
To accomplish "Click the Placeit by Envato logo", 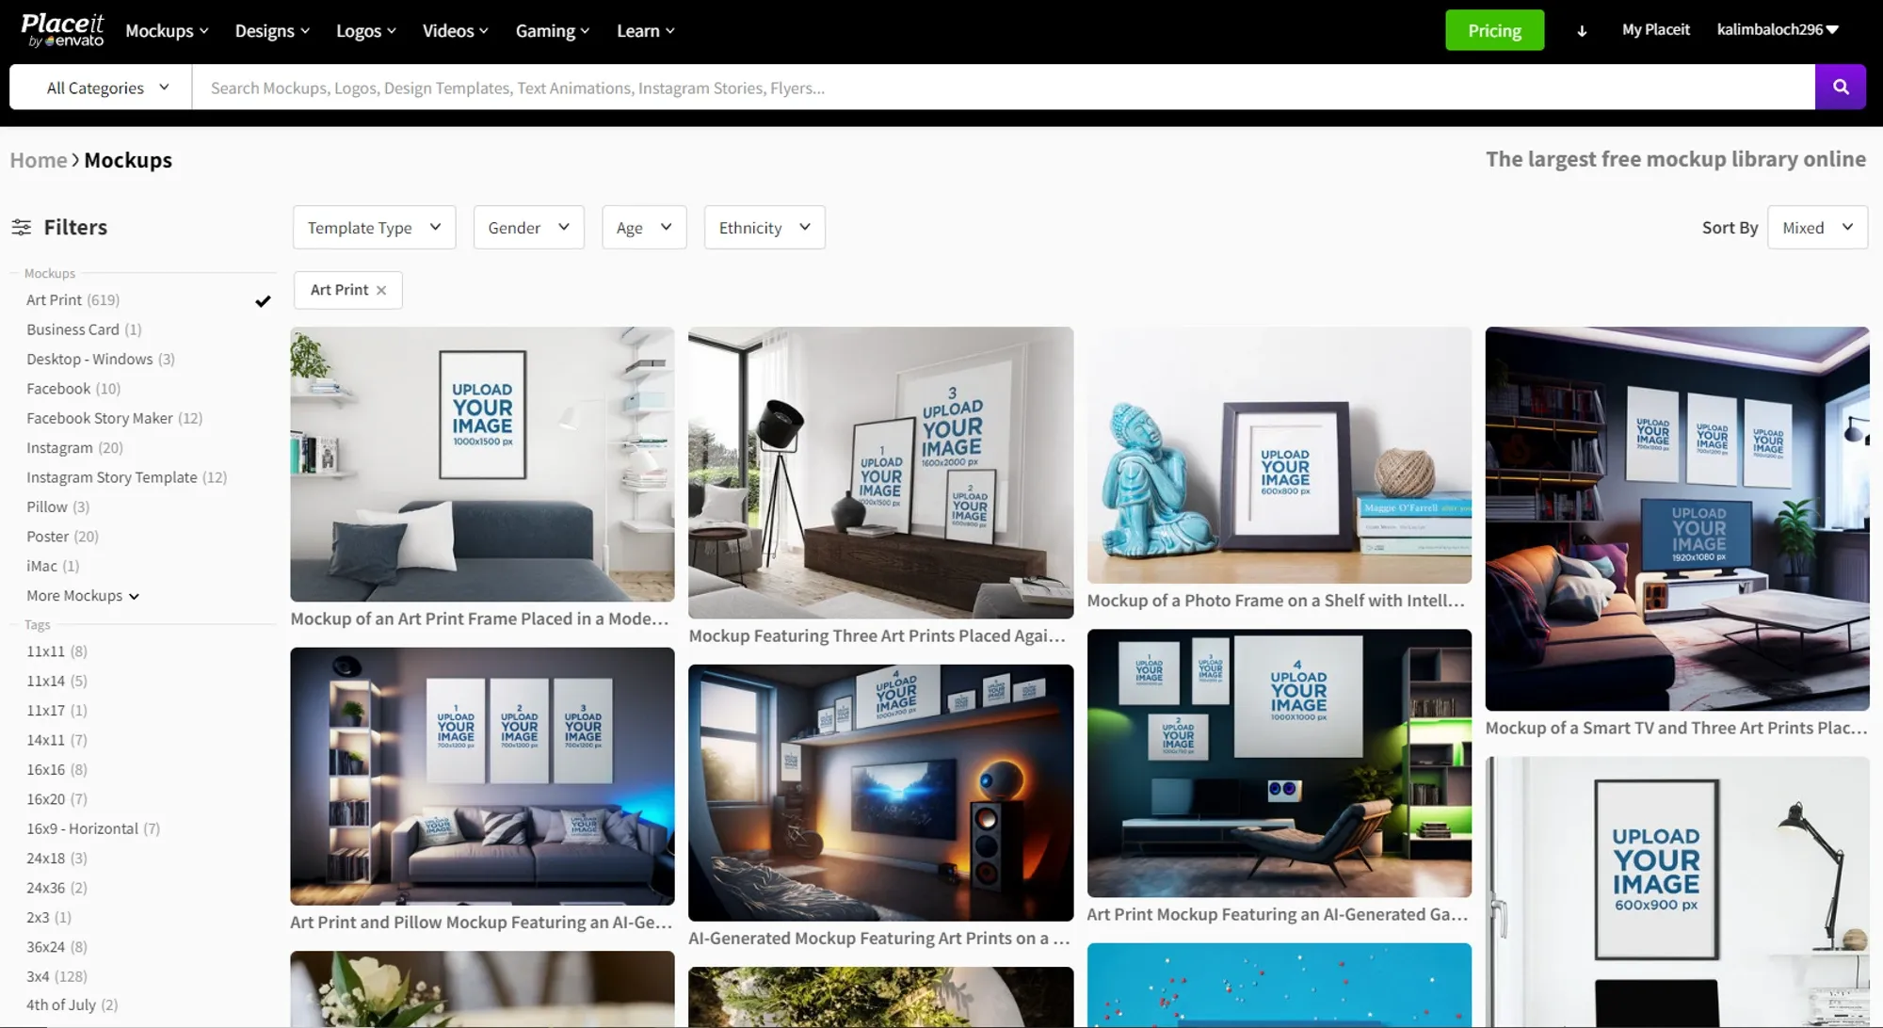I will click(x=62, y=30).
